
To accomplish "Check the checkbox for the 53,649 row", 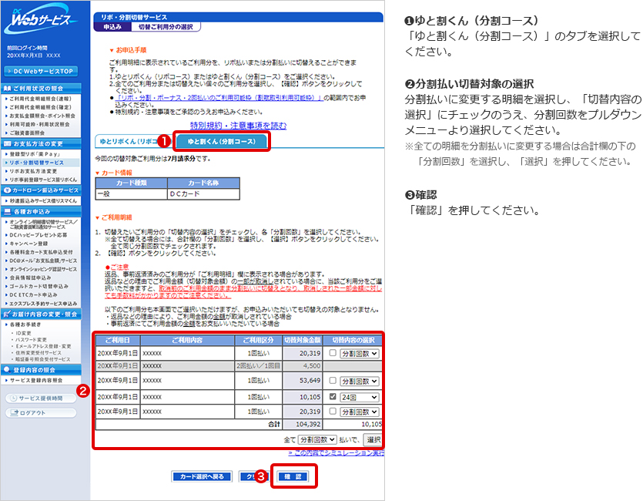I will point(332,381).
